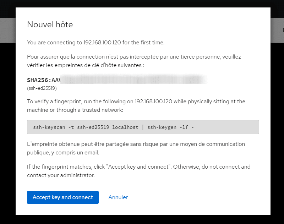Click the black backdrop below the dialog
The height and width of the screenshot is (224, 284).
point(142,220)
